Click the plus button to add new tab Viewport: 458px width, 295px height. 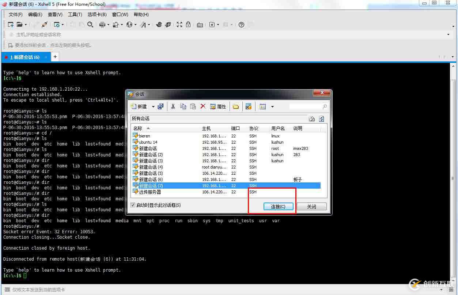pyautogui.click(x=55, y=57)
